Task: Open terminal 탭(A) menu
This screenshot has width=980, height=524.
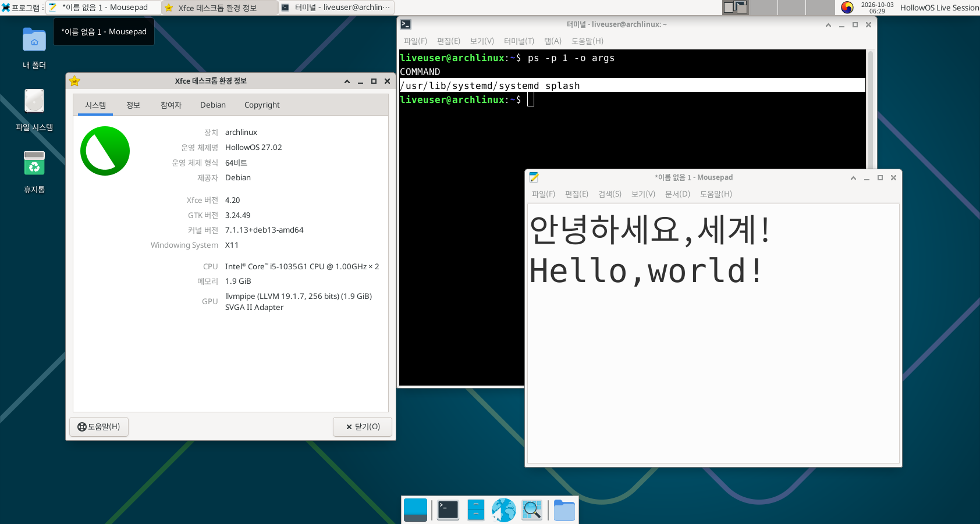Action: 553,41
